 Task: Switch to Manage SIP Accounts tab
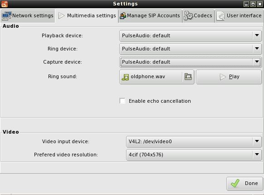point(150,16)
